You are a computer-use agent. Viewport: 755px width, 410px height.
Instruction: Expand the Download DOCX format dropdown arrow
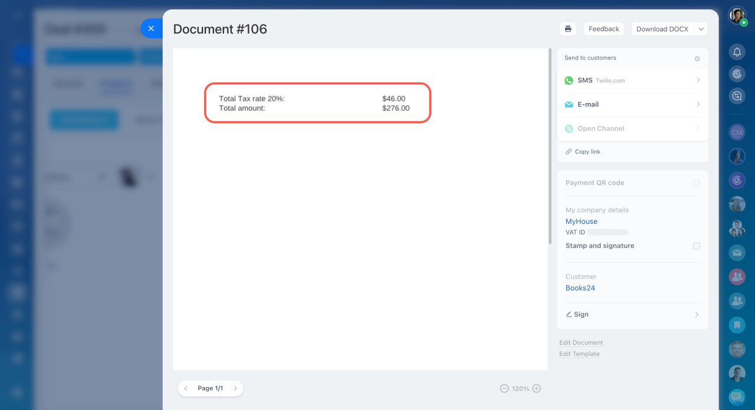coord(701,29)
